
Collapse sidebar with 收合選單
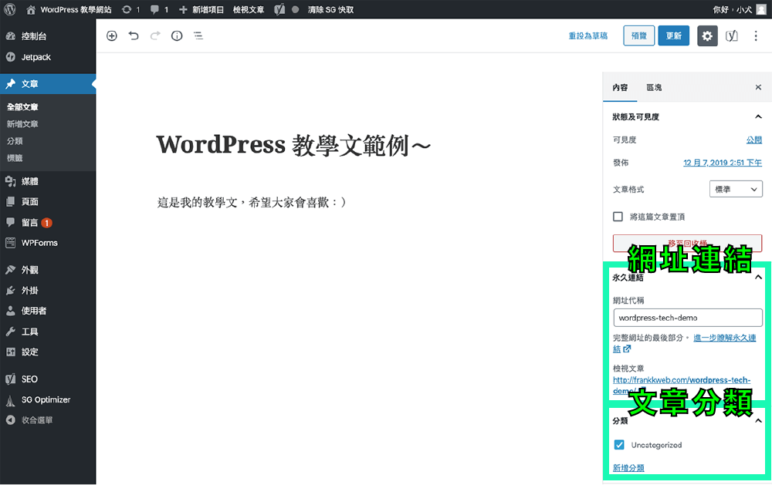coord(48,420)
